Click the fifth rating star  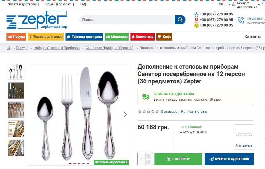(x=157, y=111)
